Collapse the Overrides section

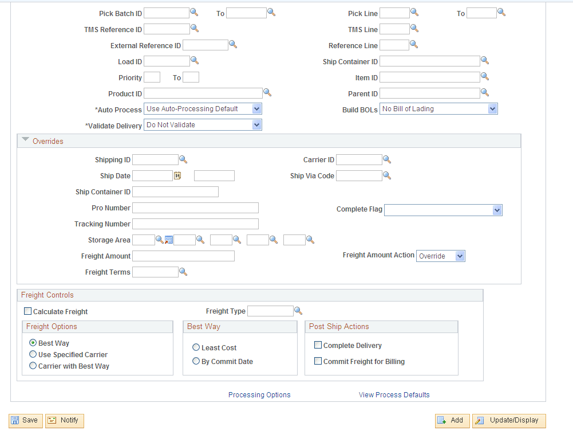[x=25, y=139]
